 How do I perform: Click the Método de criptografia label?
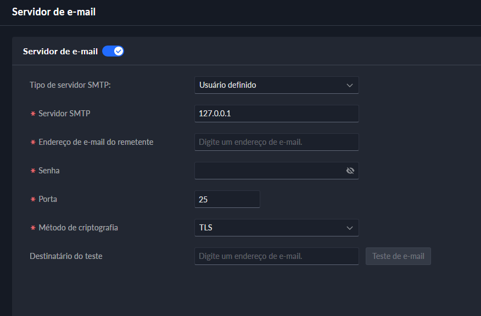78,228
